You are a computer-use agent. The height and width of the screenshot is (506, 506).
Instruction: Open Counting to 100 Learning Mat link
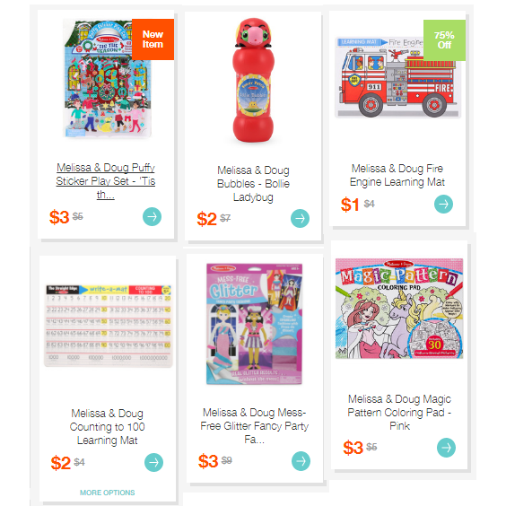pos(107,427)
